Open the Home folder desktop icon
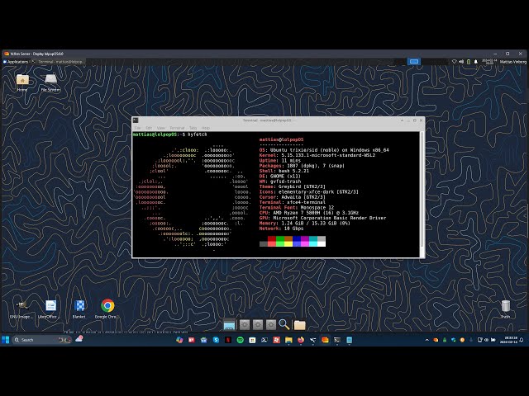Screen dimensions: 529x396 coord(22,82)
